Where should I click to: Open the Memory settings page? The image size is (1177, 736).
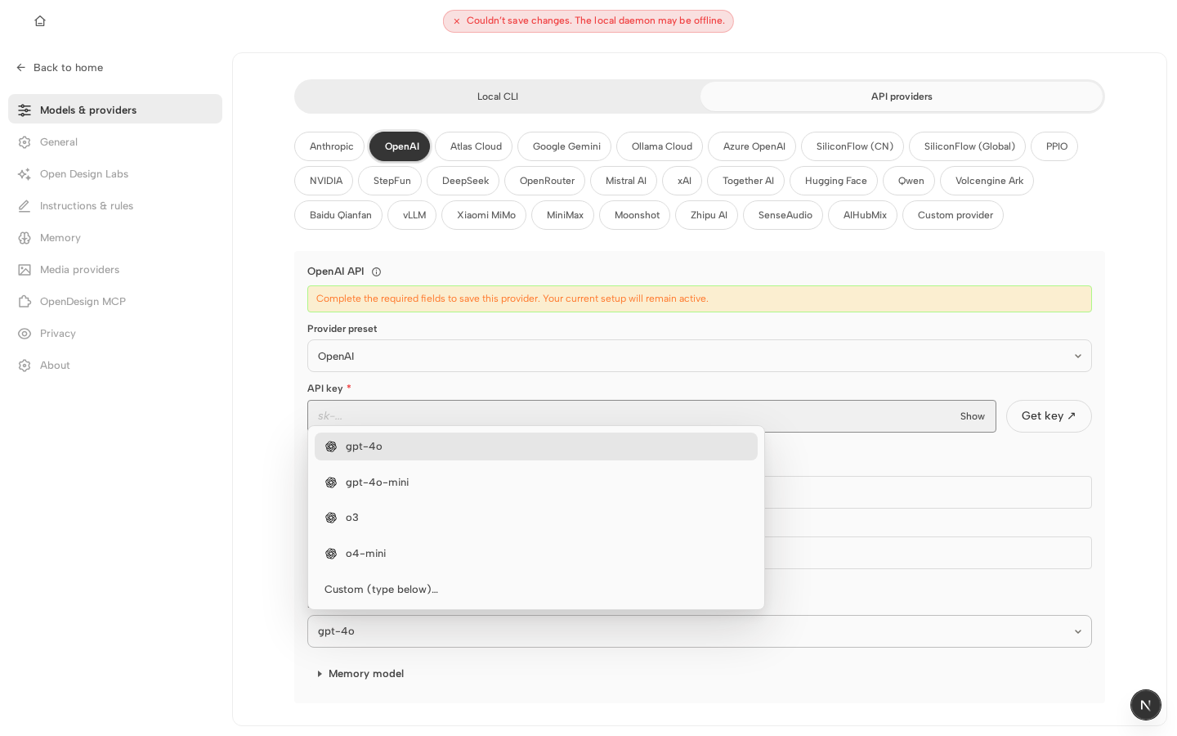tap(115, 238)
